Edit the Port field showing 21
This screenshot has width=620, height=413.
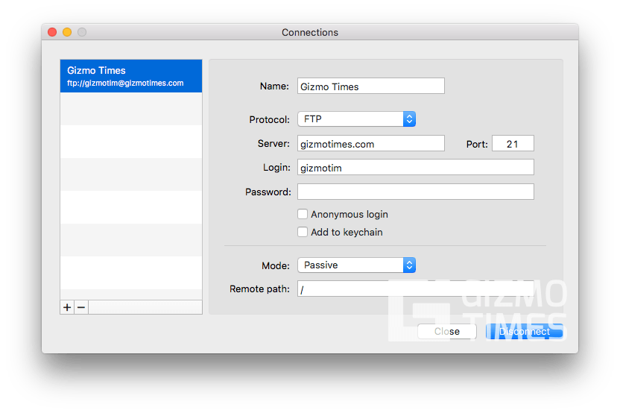coord(513,144)
